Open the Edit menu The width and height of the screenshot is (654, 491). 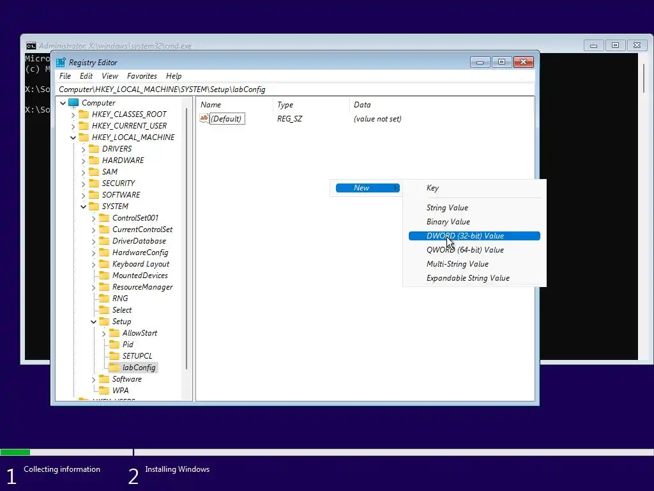click(x=86, y=76)
